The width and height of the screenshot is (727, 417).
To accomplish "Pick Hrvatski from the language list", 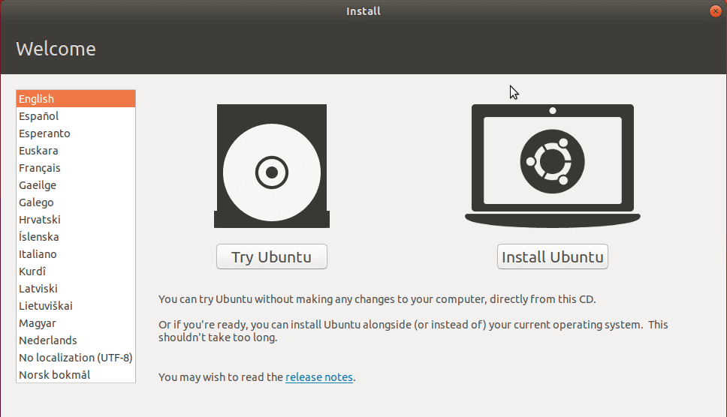I will click(76, 220).
